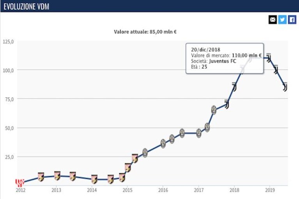Viewport: 299px width, 199px height.
Task: Click the faded J marker on the 100,0 line behind the tooltip
Action: coord(242,69)
